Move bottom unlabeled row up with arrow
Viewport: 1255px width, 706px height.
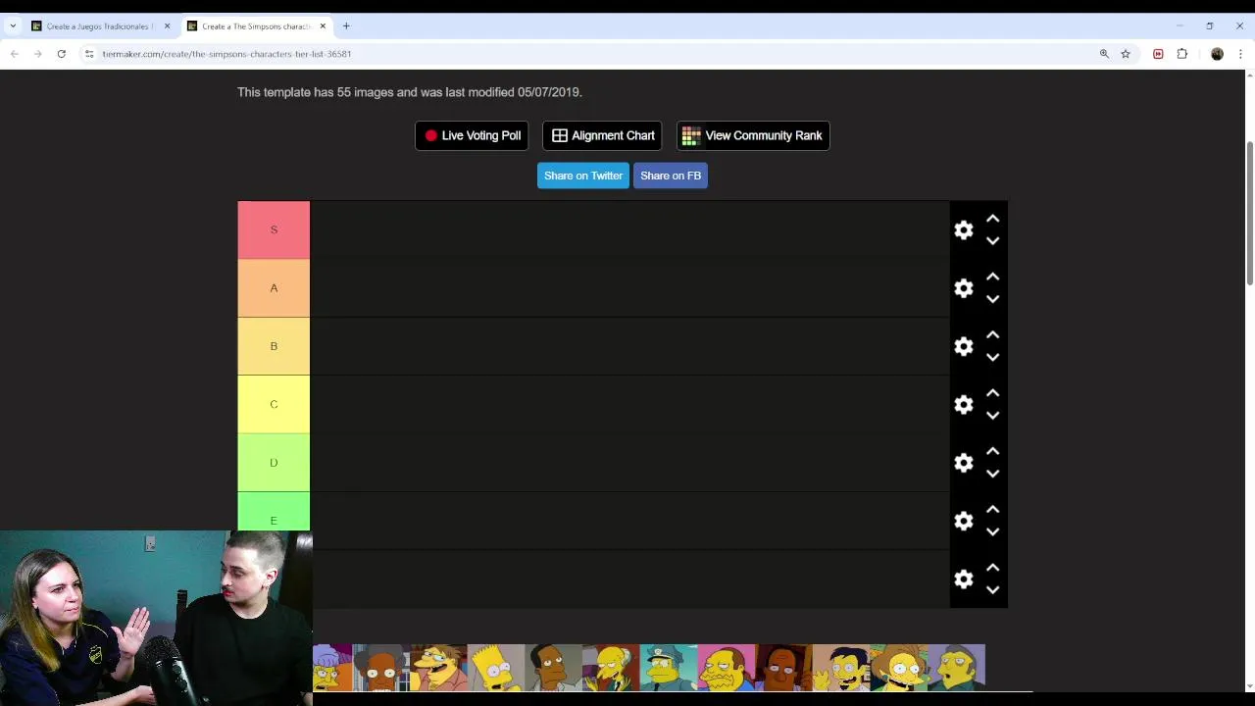pos(992,568)
